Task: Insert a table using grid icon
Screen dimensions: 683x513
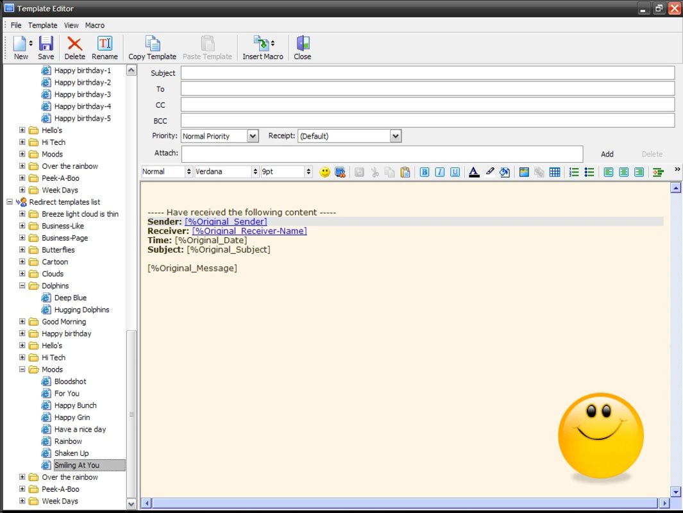Action: coord(555,172)
